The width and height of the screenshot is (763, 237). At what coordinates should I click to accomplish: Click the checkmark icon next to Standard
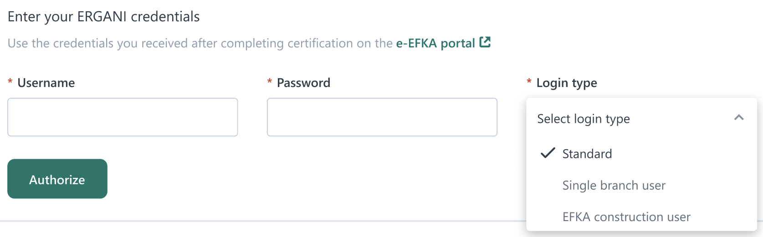[x=548, y=153]
